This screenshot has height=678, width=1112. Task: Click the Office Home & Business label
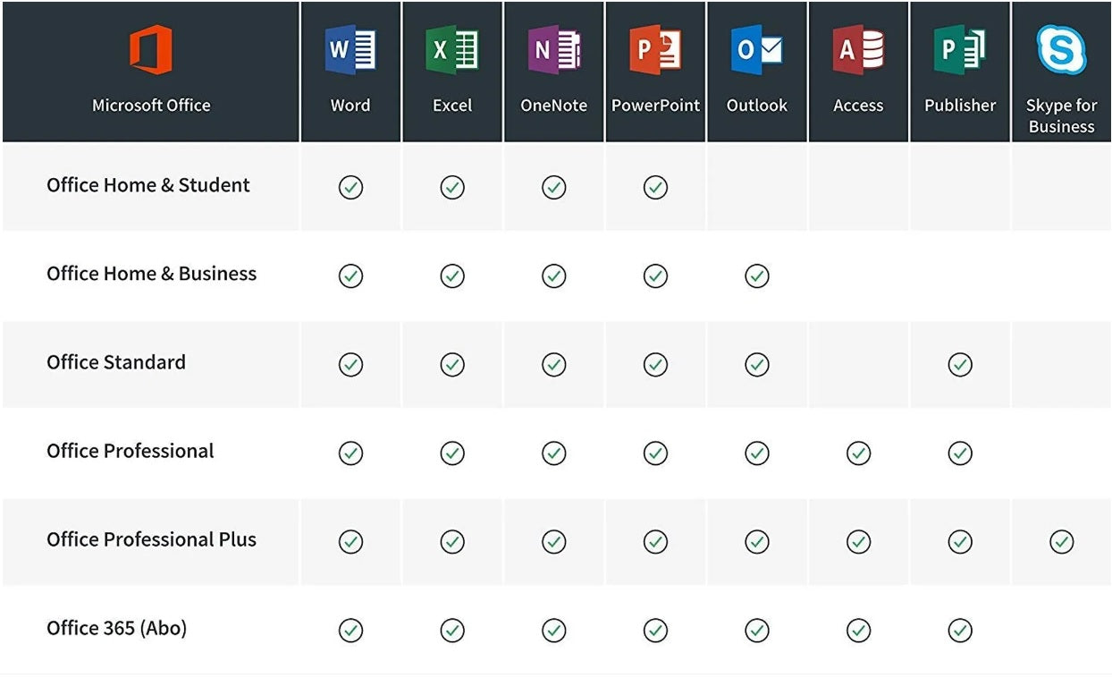[152, 274]
